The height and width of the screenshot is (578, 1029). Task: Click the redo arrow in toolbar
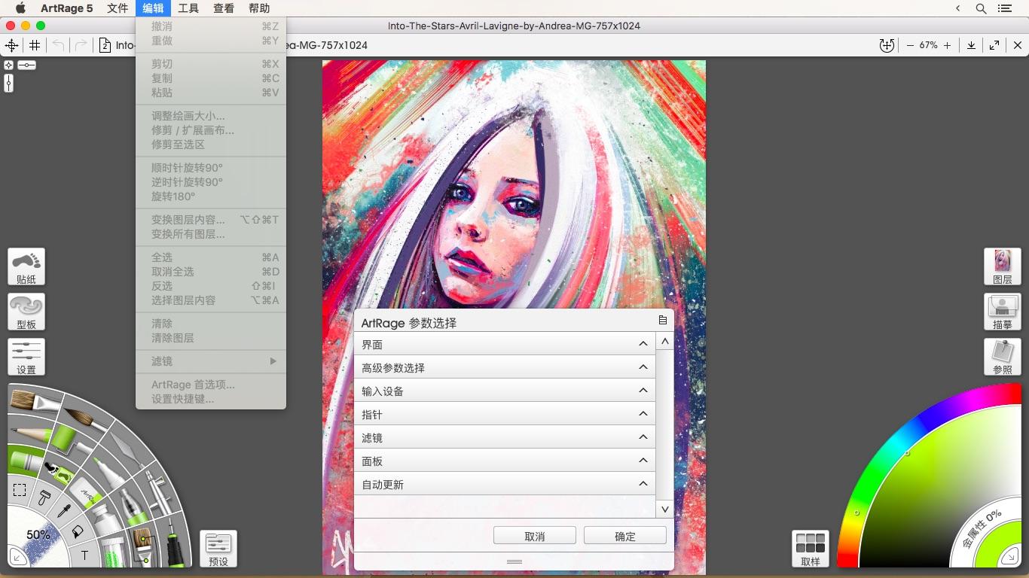tap(81, 45)
